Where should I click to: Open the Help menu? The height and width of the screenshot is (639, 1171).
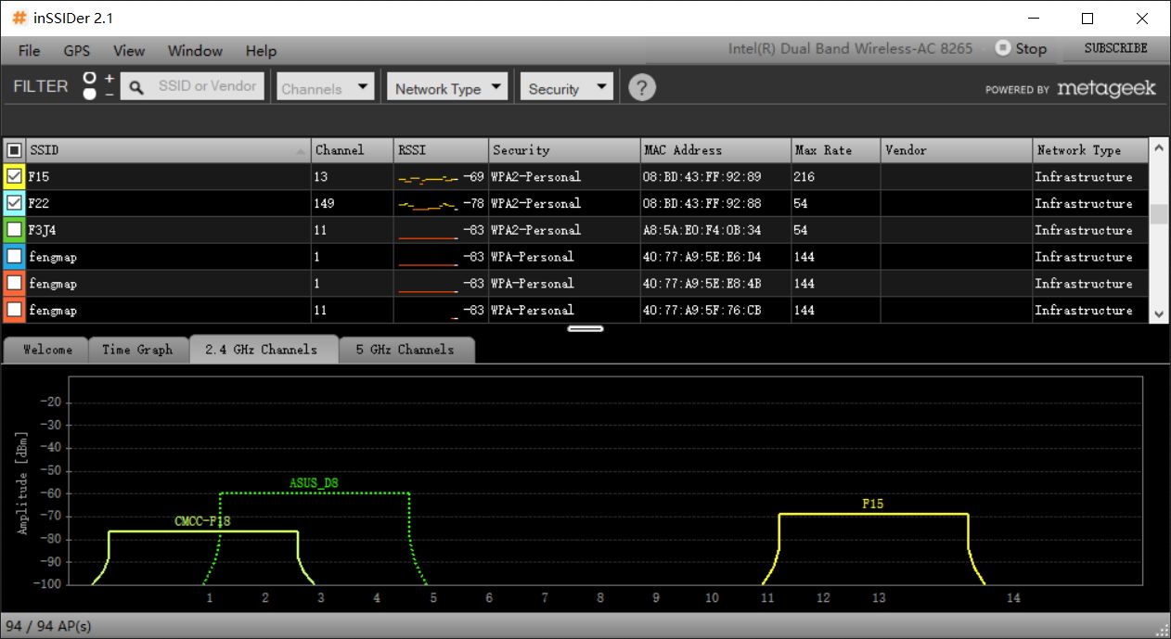(261, 50)
